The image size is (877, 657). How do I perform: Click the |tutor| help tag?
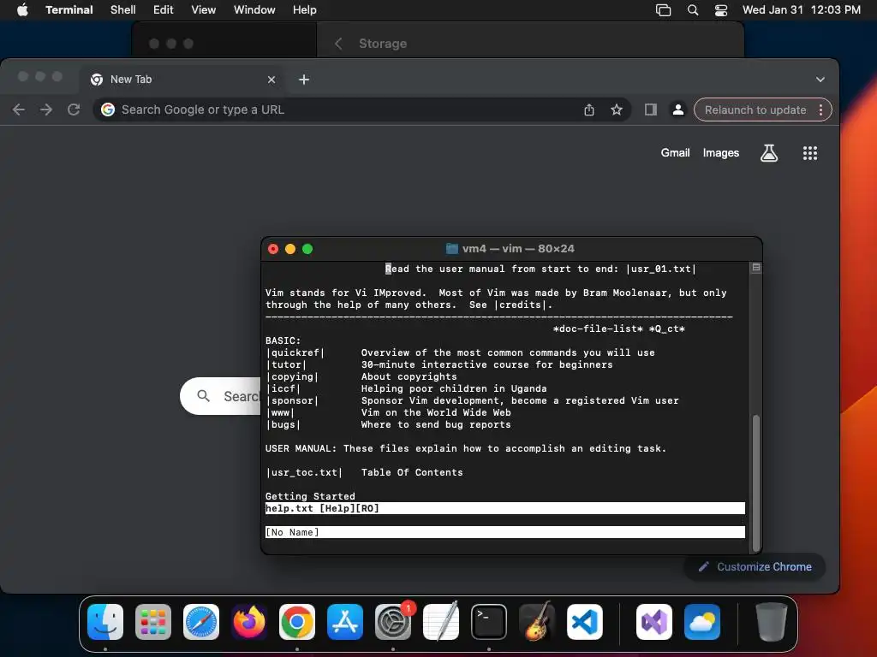click(286, 364)
